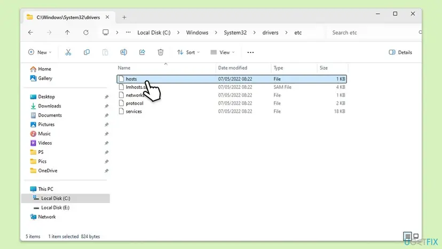
Task: Add a new tab with plus icon
Action: [124, 17]
